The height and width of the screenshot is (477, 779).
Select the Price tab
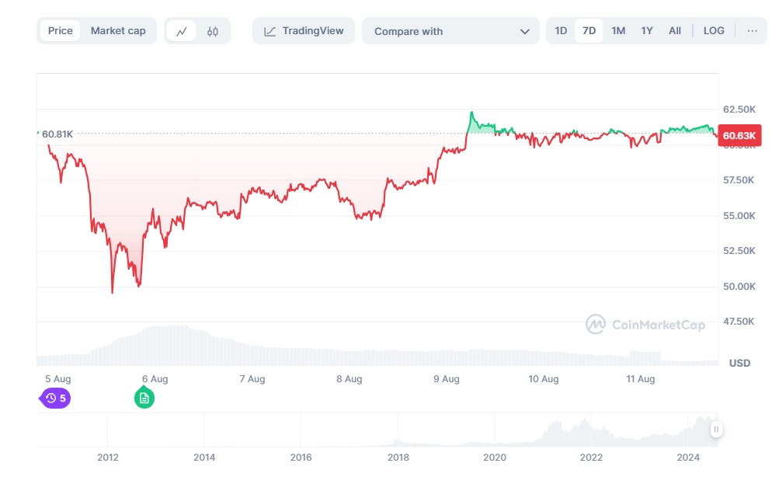click(x=60, y=31)
